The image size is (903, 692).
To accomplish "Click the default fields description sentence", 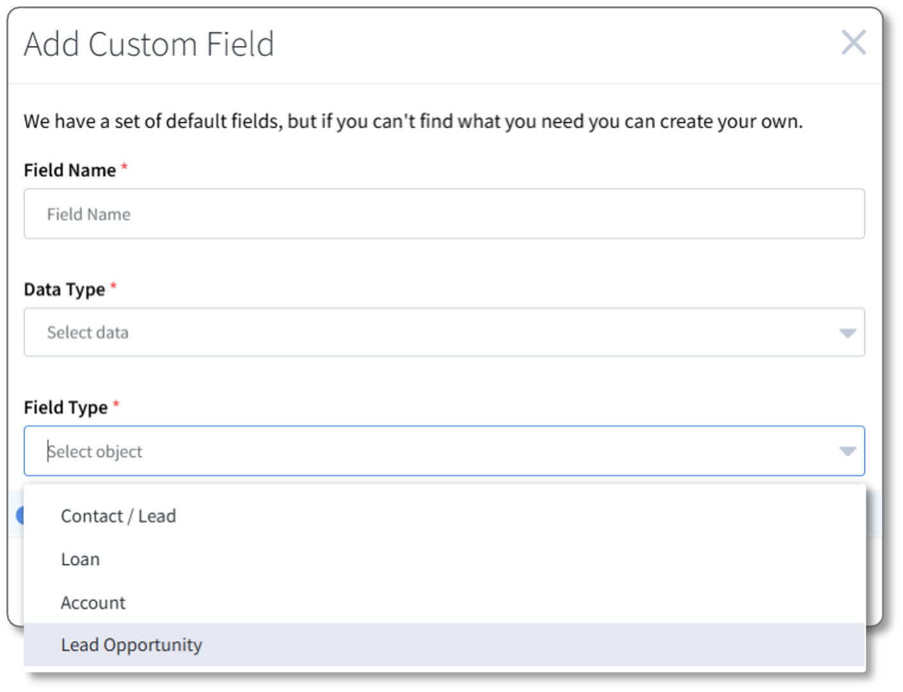I will tap(413, 121).
